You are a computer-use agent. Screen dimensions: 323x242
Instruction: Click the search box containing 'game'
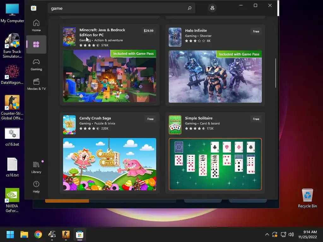tap(121, 8)
